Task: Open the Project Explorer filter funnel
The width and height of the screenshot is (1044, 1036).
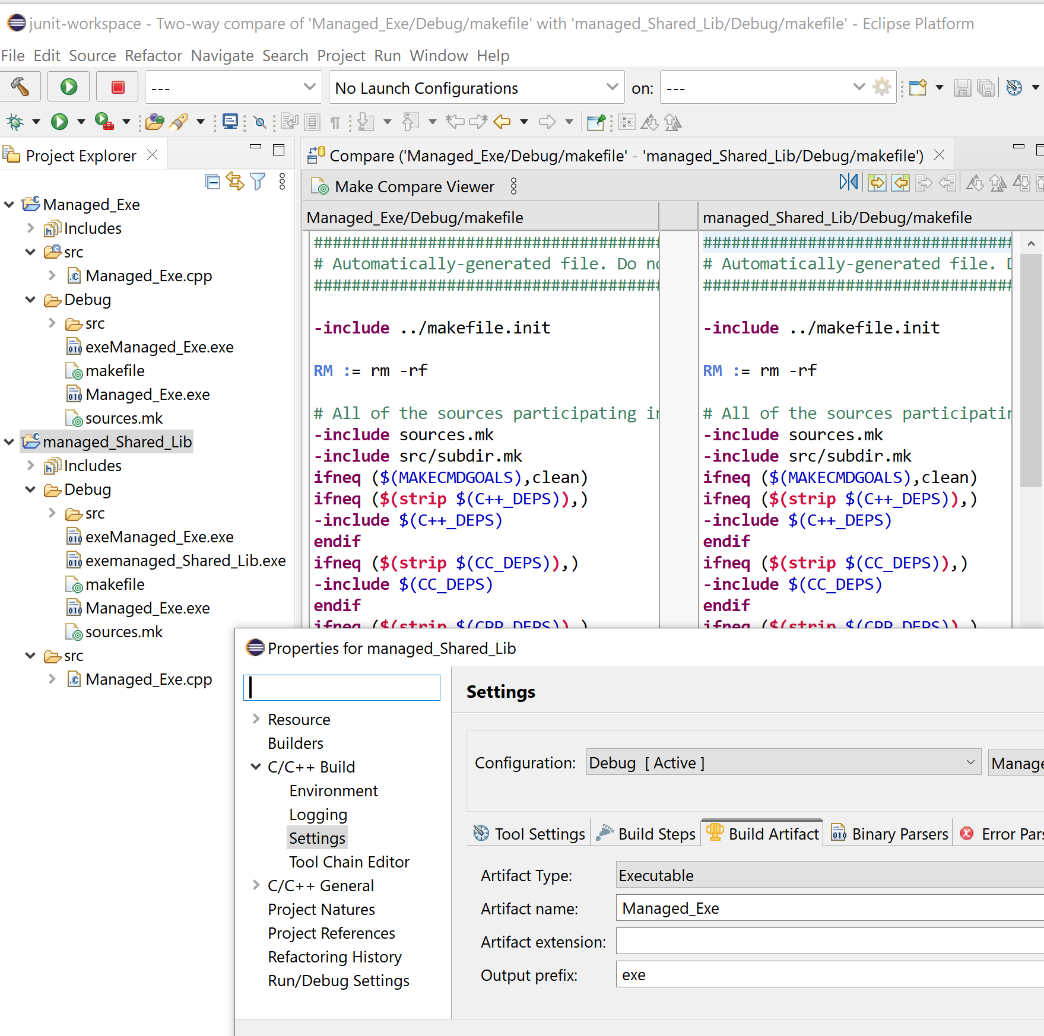Action: click(x=258, y=182)
